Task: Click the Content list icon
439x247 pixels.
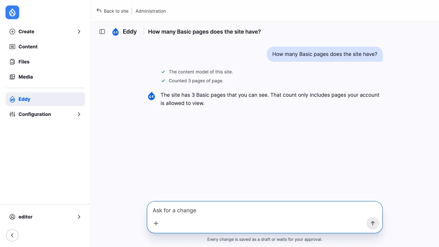Action: [12, 47]
